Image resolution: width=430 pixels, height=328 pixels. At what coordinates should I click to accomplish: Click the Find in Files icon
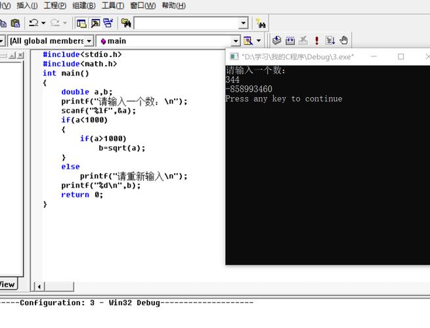(126, 23)
